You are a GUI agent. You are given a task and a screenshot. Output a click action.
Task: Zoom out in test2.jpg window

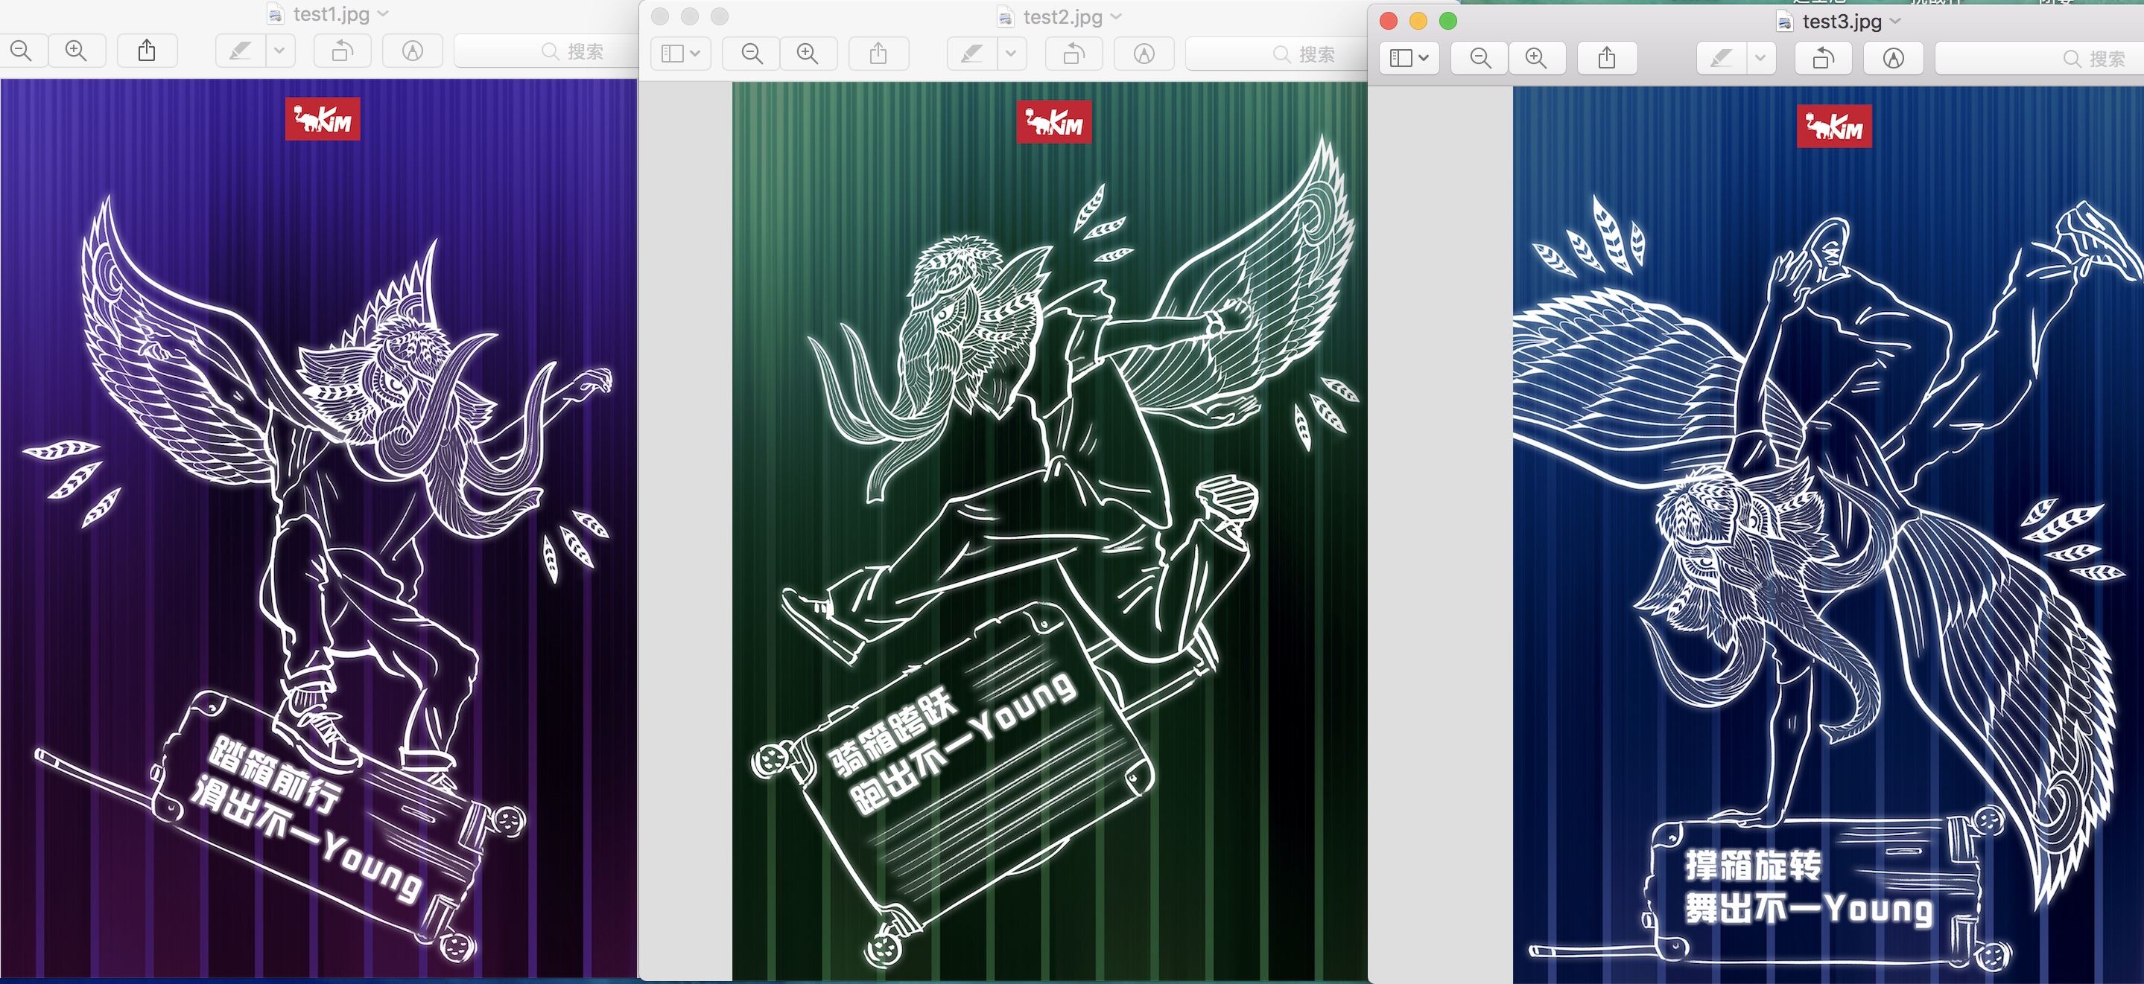pos(752,55)
